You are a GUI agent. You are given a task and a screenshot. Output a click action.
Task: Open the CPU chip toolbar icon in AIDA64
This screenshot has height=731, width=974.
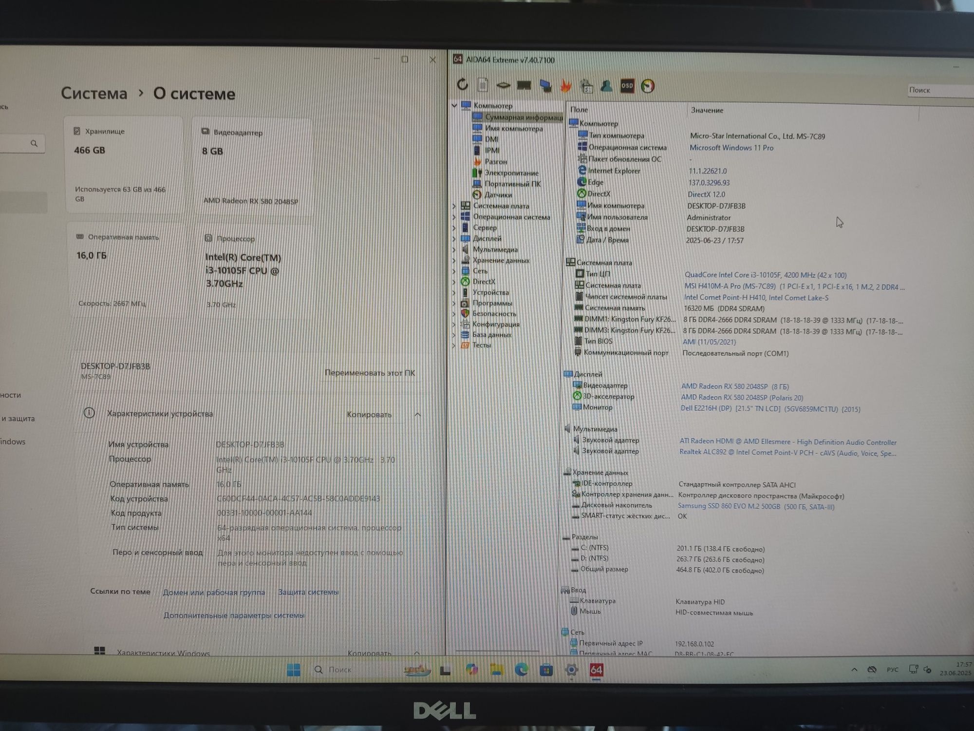click(503, 86)
